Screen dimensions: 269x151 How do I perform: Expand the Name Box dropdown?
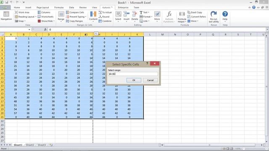click(x=29, y=30)
